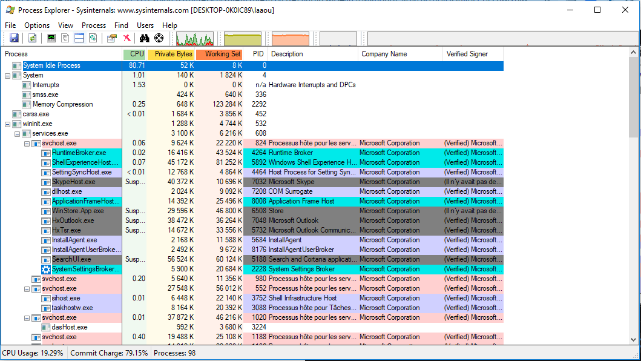The image size is (641, 361).
Task: Open the Find menu
Action: coord(121,25)
